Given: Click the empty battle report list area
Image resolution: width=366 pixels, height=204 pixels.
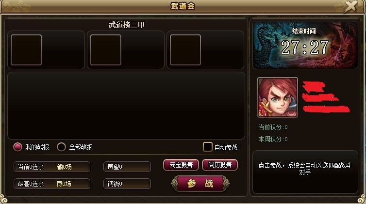Looking at the screenshot, I should [126, 106].
